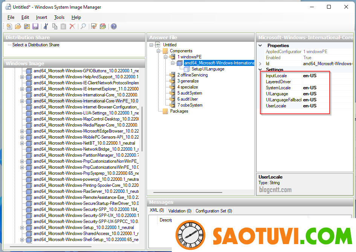Save the answer file using floppy icon

tap(35, 26)
